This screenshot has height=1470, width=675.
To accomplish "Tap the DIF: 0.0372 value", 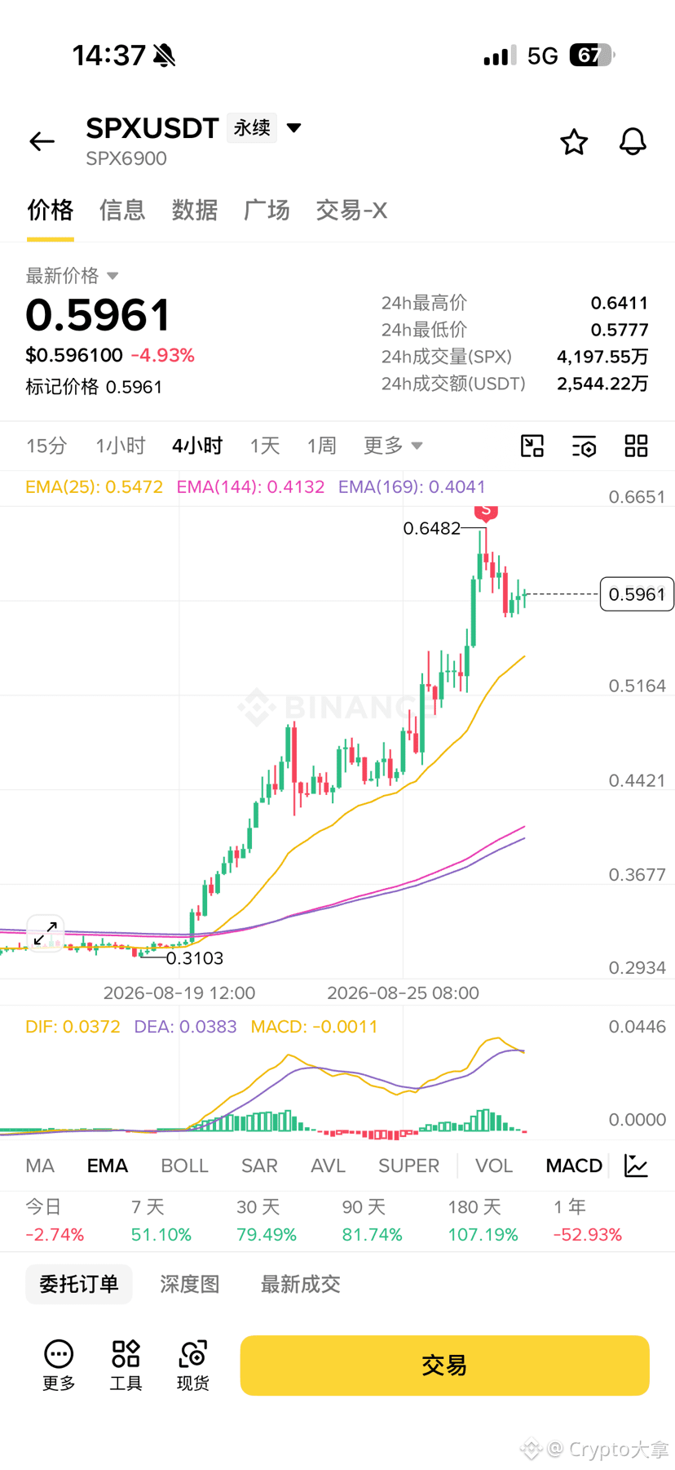I will tap(73, 1027).
